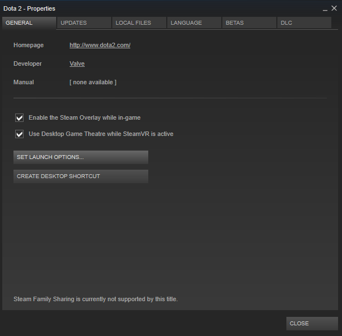Image resolution: width=342 pixels, height=336 pixels.
Task: Toggle Enable the Steam Overlay while in-game
Action: (20, 117)
